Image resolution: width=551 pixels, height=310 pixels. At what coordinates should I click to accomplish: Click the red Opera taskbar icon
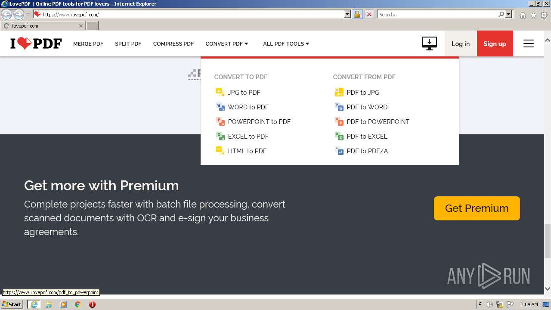click(x=92, y=304)
